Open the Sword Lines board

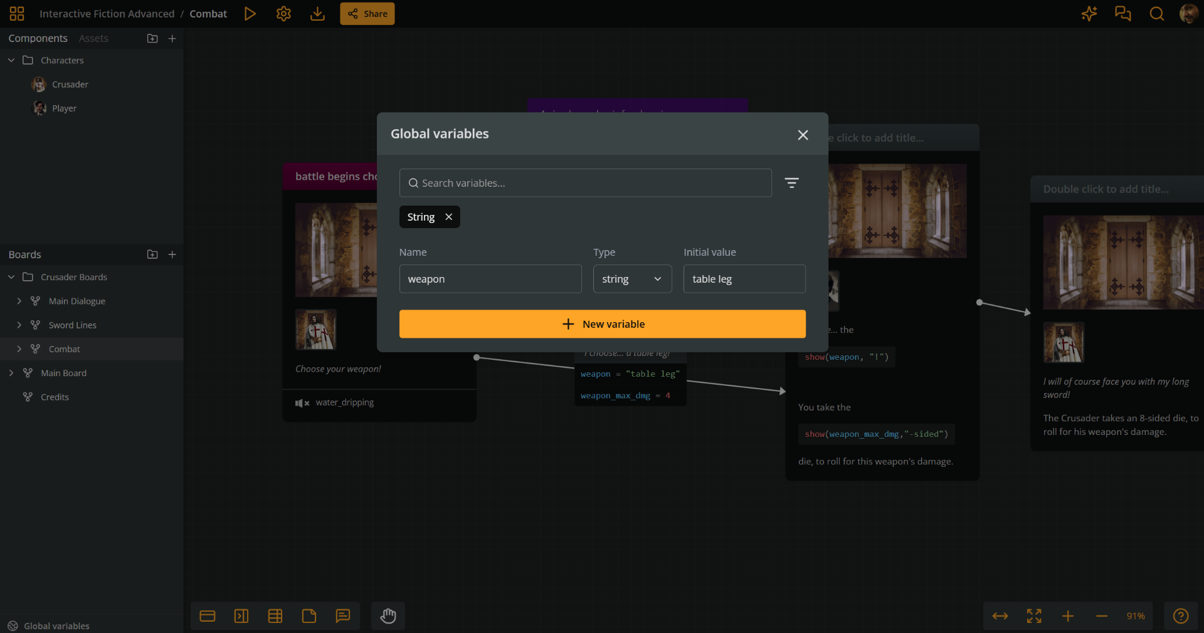pos(73,325)
